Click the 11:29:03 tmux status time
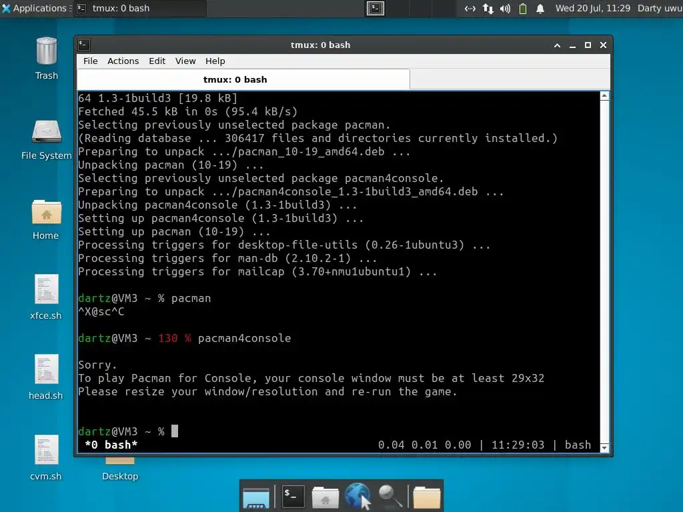 coord(518,445)
